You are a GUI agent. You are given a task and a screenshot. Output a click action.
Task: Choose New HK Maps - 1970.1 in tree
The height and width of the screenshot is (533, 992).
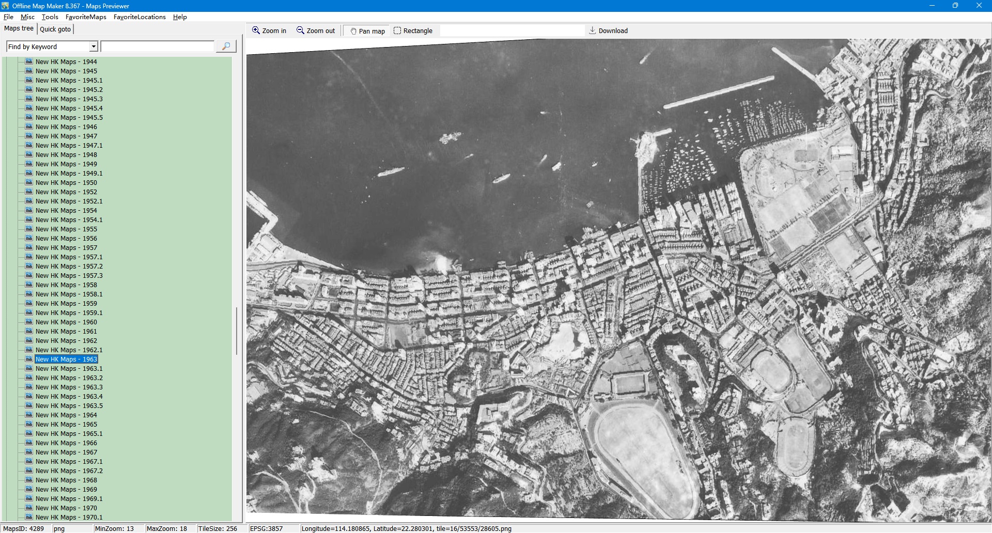click(69, 517)
